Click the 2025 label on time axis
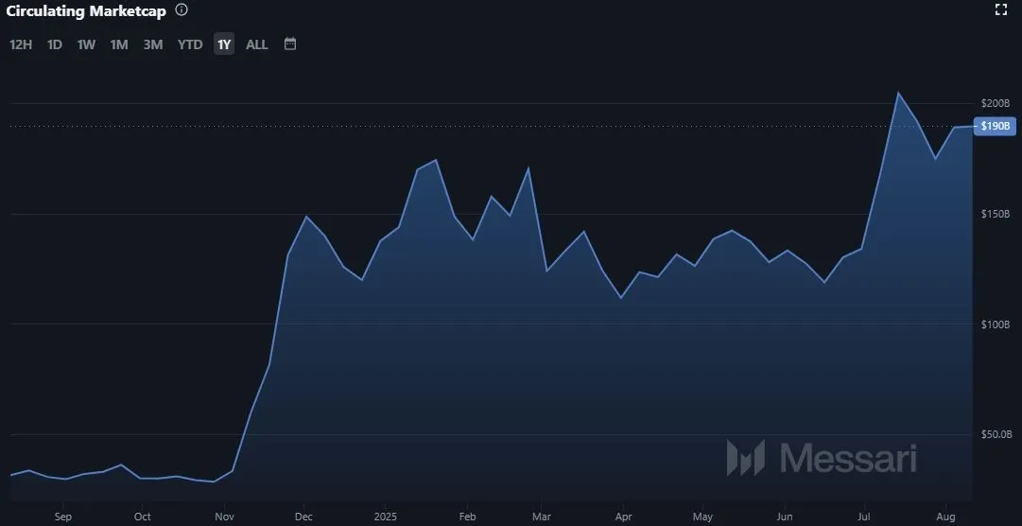Image resolution: width=1022 pixels, height=526 pixels. (x=385, y=517)
